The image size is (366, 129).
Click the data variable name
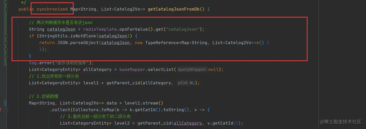coord(112,103)
